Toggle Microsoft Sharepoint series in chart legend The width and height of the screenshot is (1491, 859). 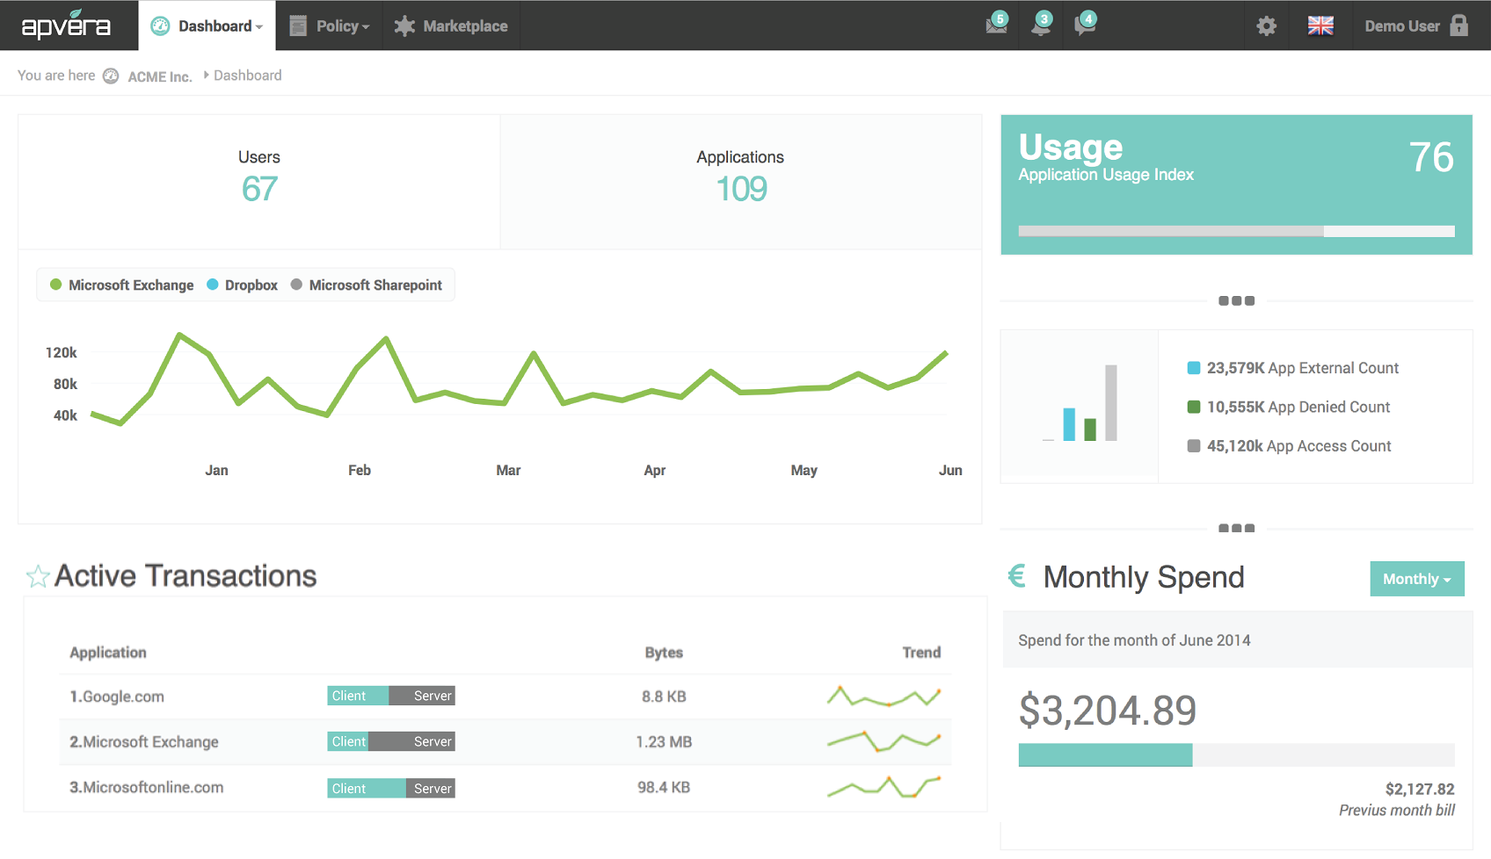pyautogui.click(x=367, y=285)
